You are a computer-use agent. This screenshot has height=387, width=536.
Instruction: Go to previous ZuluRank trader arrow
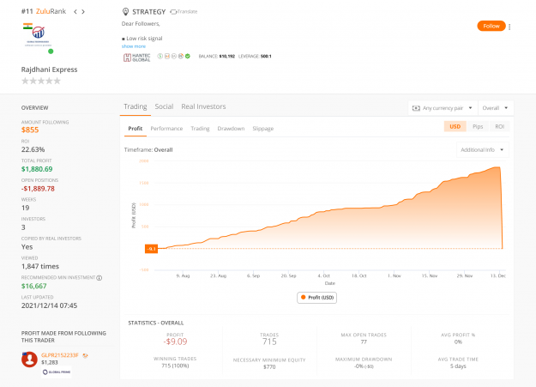coord(75,12)
